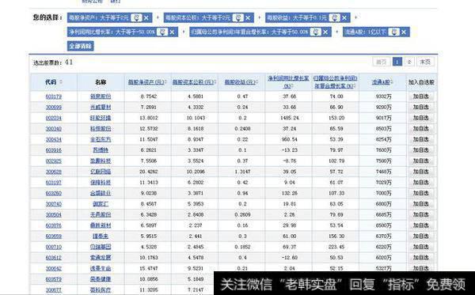This screenshot has height=295, width=475.
Task: Open the 金石东方 stock name link
Action: tap(101, 139)
